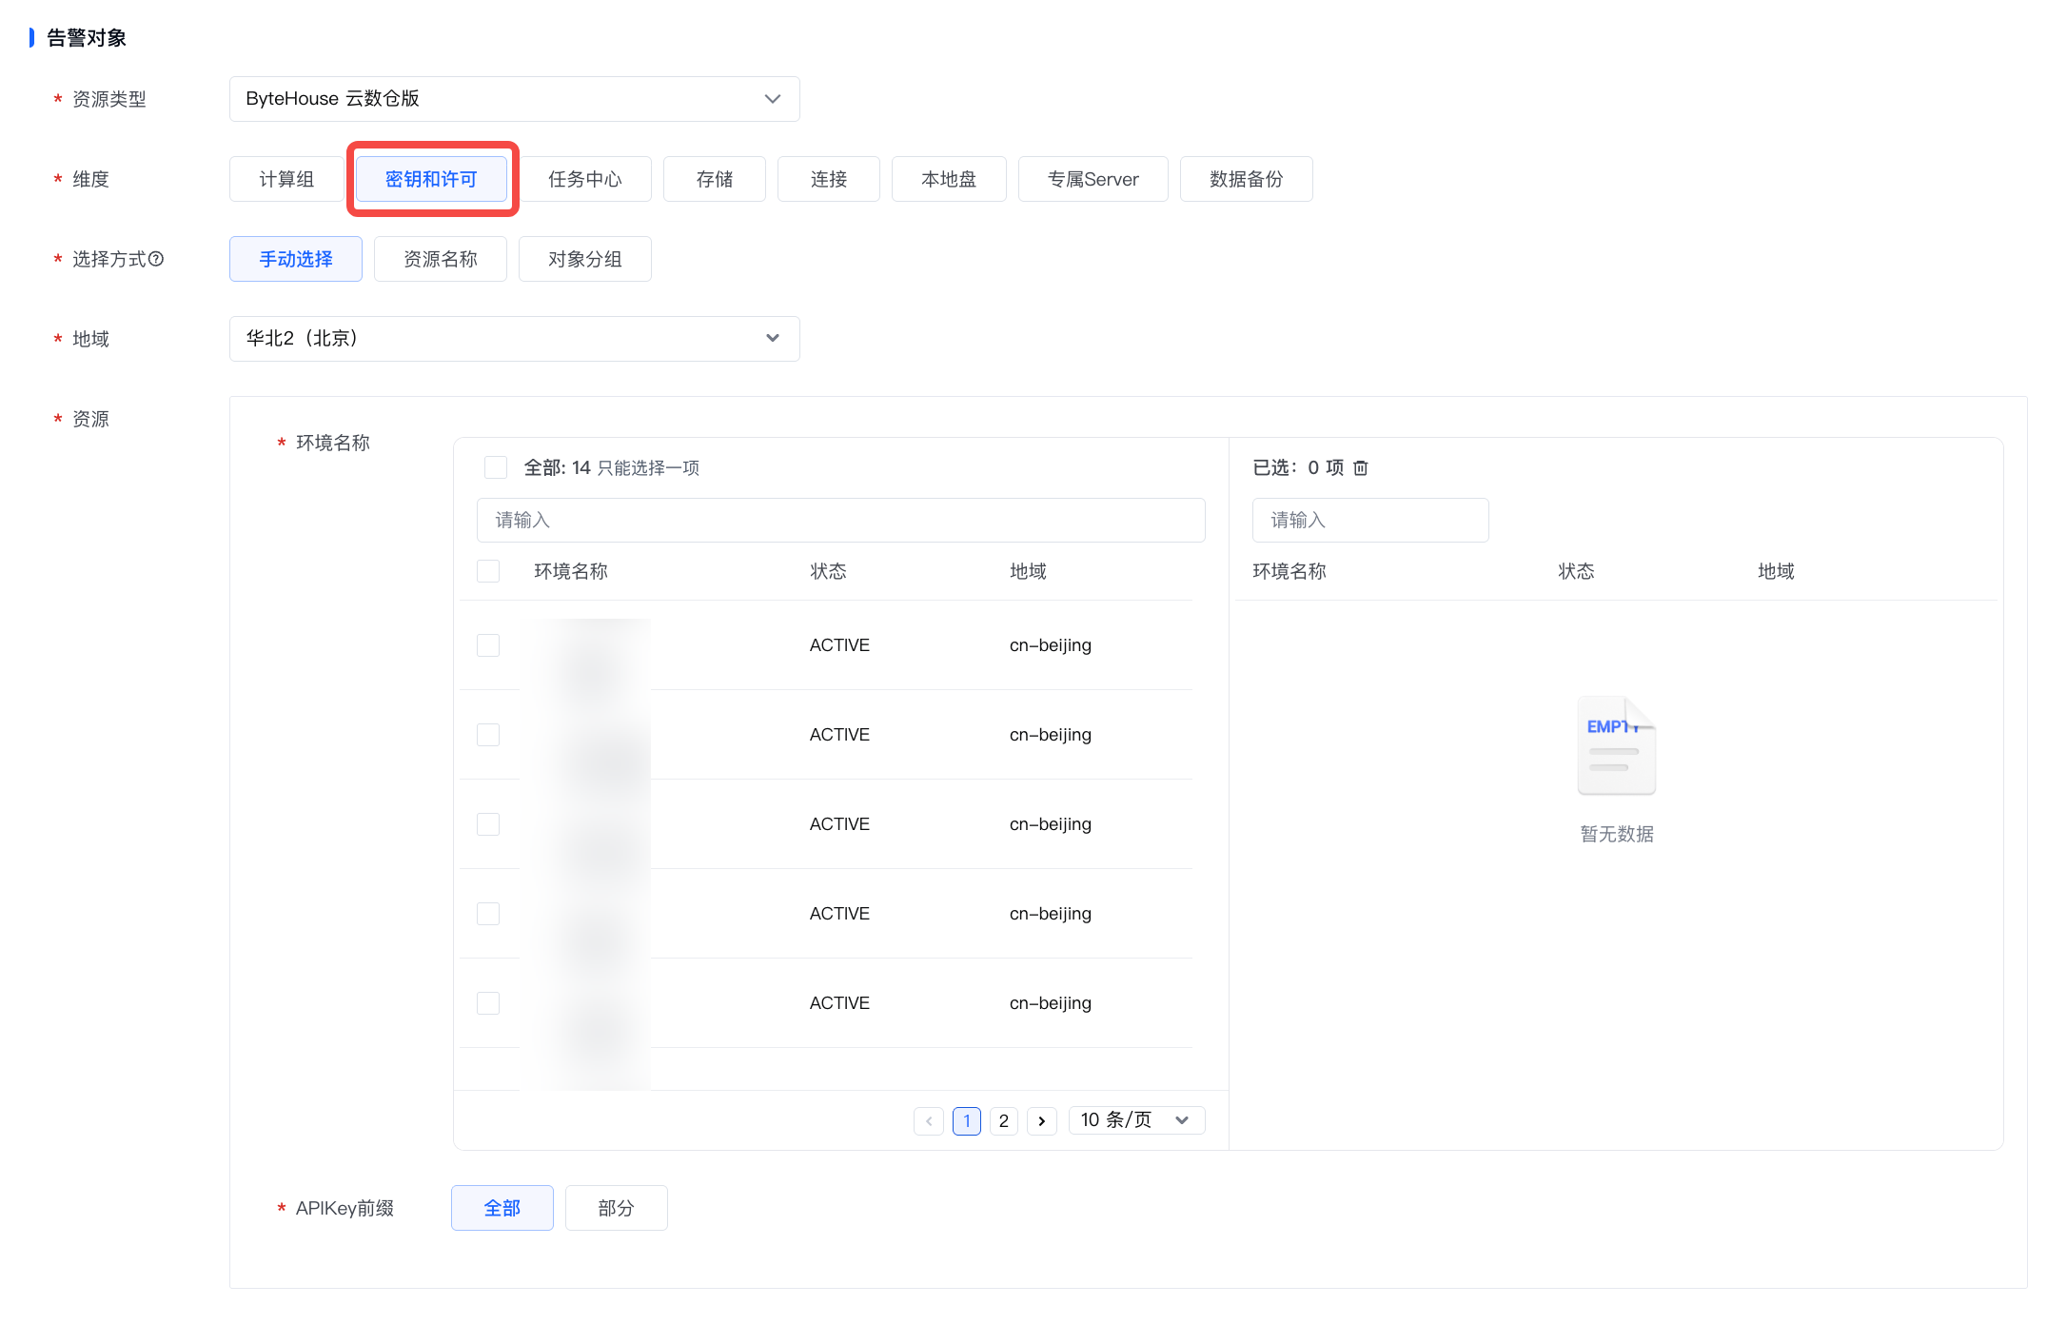Open the ByteHouse 云数仓版 resource type dropdown

514,99
